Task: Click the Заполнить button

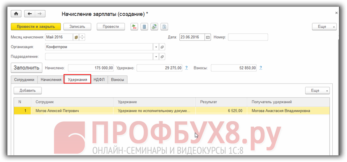Action: (x=27, y=68)
